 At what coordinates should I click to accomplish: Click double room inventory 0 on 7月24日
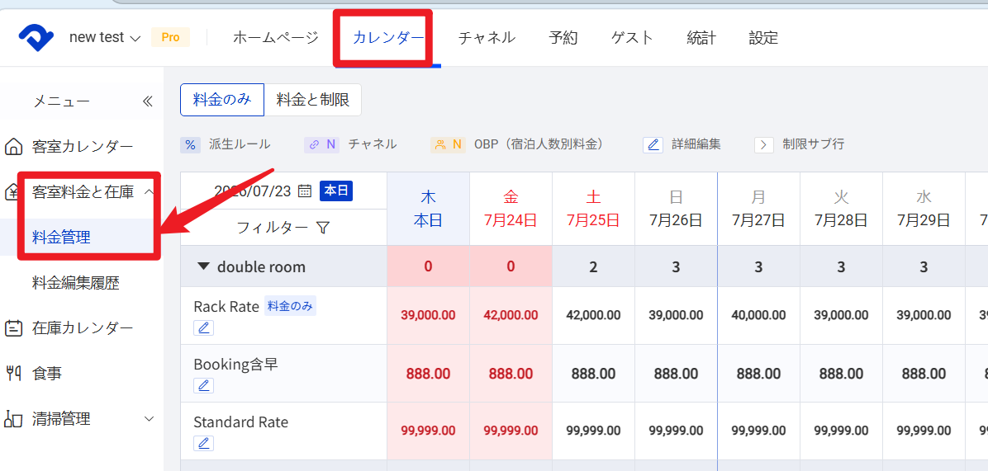click(x=511, y=266)
